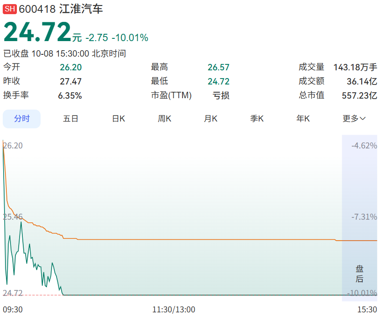Open the 日K chart tab
The image size is (385, 316).
pos(119,119)
